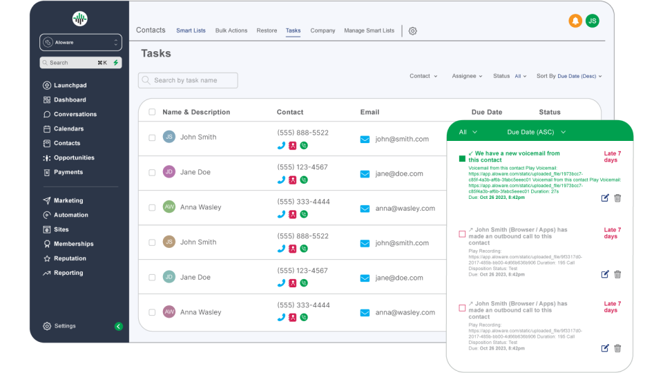
Task: Open Sites in sidebar
Action: click(x=55, y=229)
